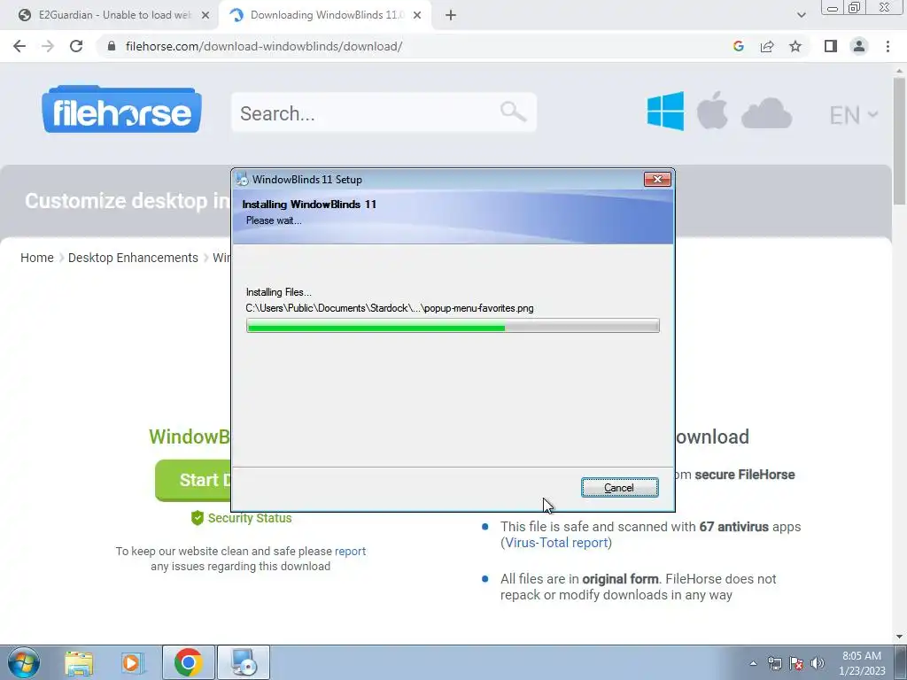This screenshot has width=907, height=680.
Task: Select the Windows platform icon
Action: tap(665, 111)
